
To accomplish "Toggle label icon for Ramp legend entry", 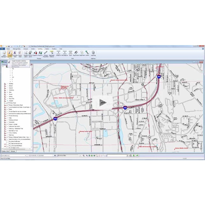I will click(x=5, y=109).
